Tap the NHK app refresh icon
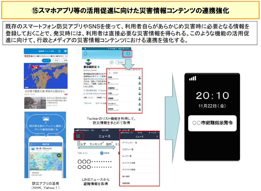261x191 pixels. pos(60,51)
